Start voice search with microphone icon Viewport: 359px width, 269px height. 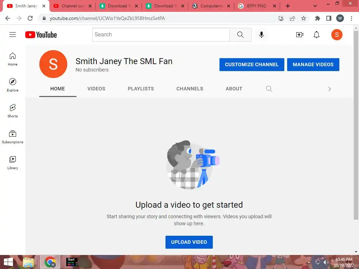pyautogui.click(x=262, y=35)
